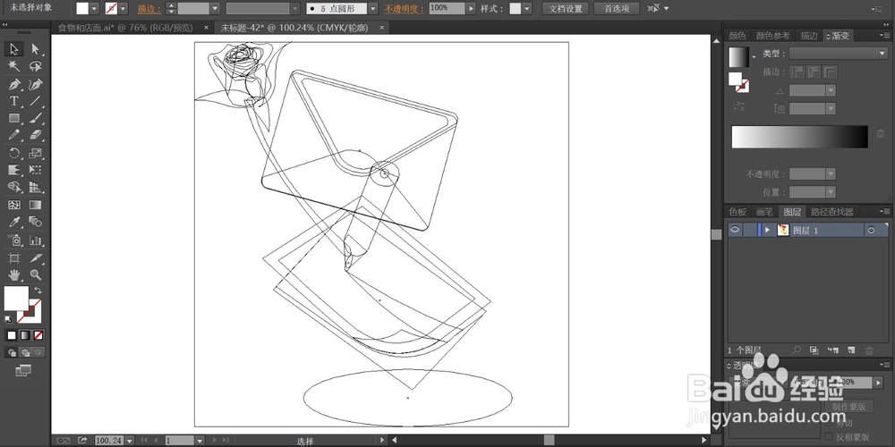The width and height of the screenshot is (895, 447).
Task: Open stroke weight dropdown
Action: (215, 9)
